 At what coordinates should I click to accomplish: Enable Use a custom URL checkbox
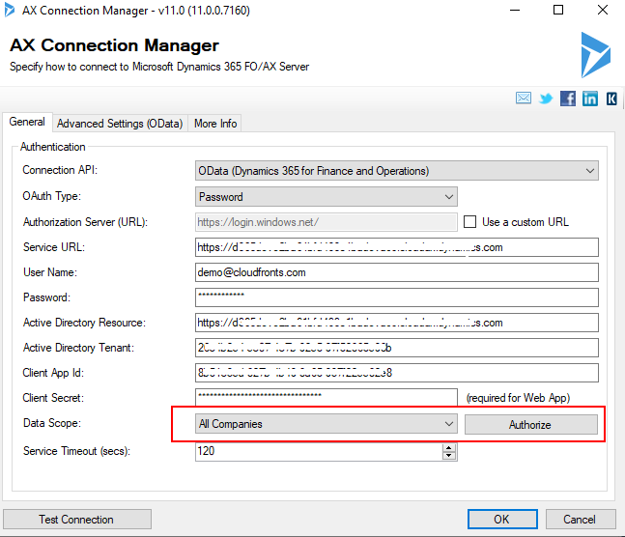click(x=469, y=221)
